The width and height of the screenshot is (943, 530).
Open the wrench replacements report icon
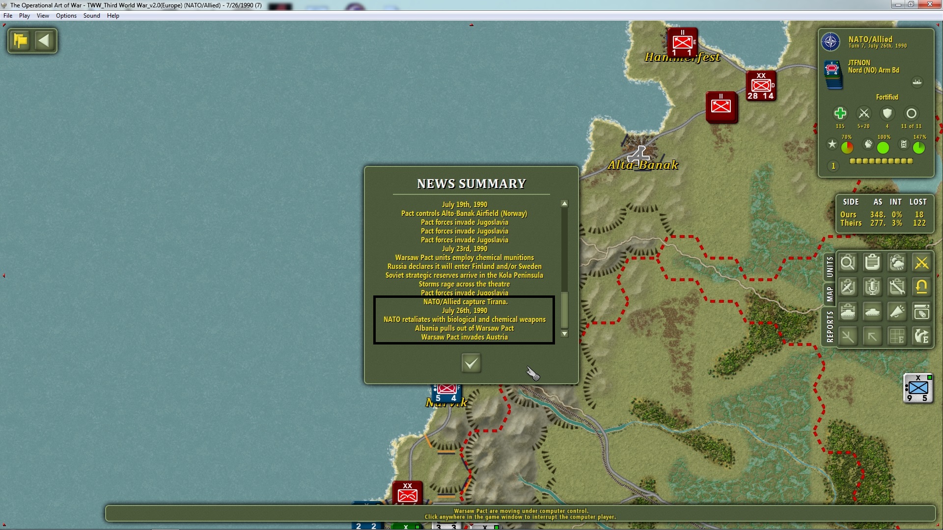point(897,287)
